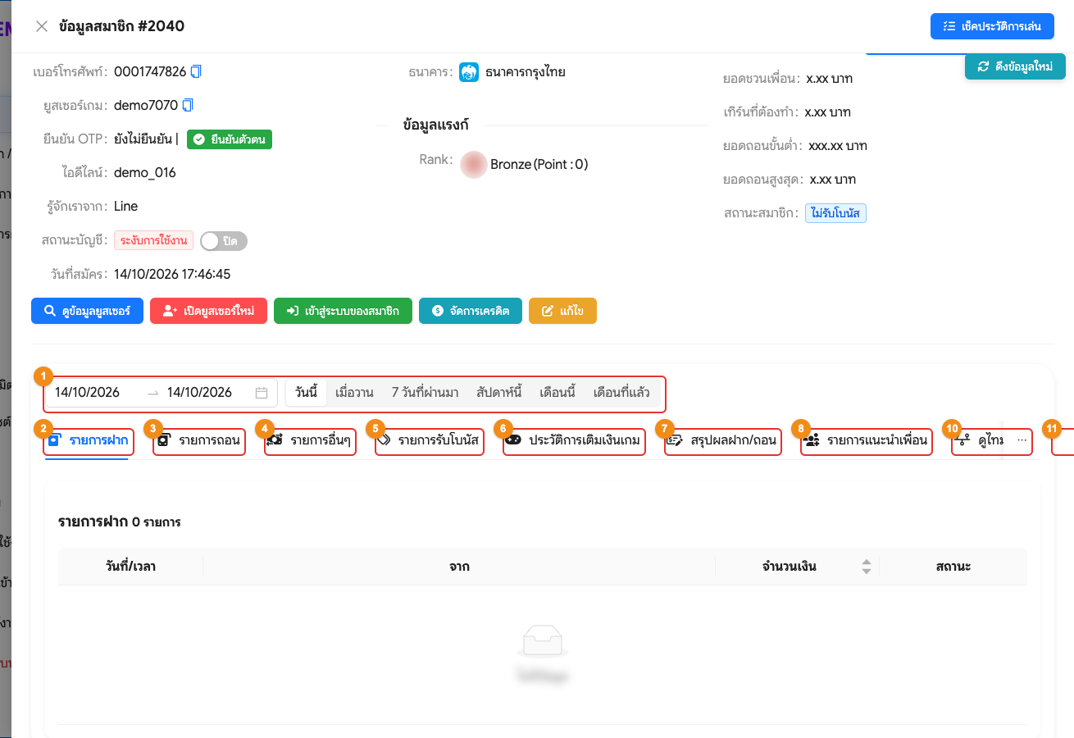Click LINE ID value demo_016
The width and height of the screenshot is (1074, 738).
[145, 172]
